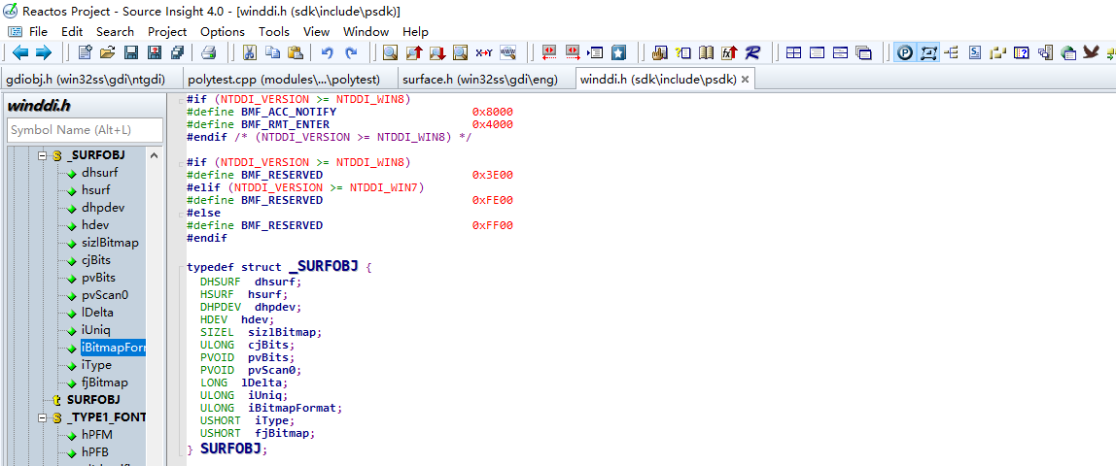Click the blue R lookup references icon

[753, 52]
